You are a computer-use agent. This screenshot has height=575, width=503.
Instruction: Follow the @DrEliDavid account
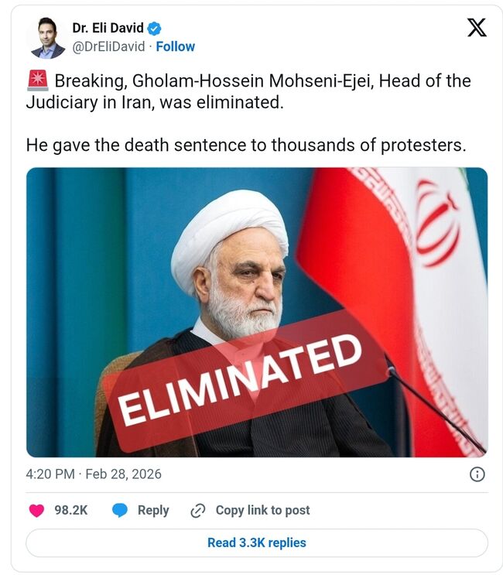(x=175, y=46)
